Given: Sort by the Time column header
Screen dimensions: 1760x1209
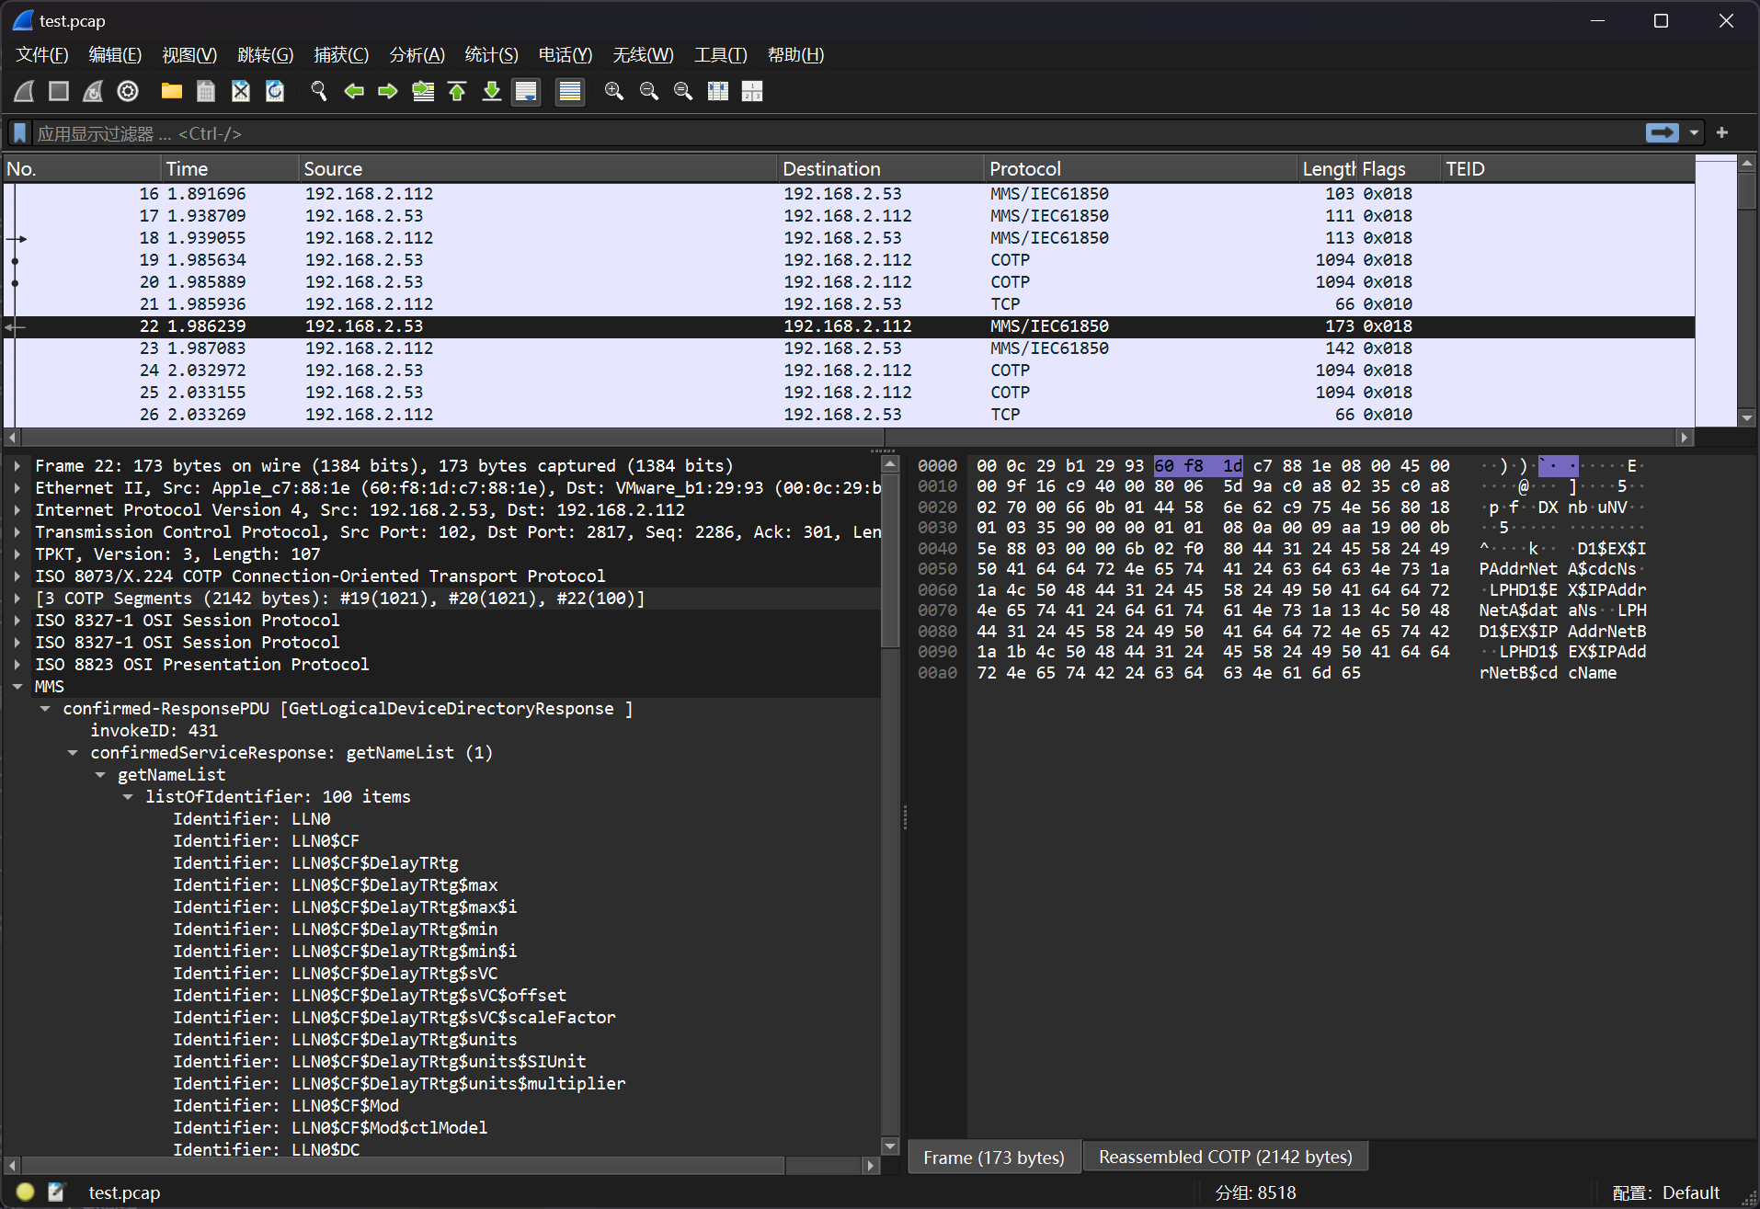Looking at the screenshot, I should [230, 169].
